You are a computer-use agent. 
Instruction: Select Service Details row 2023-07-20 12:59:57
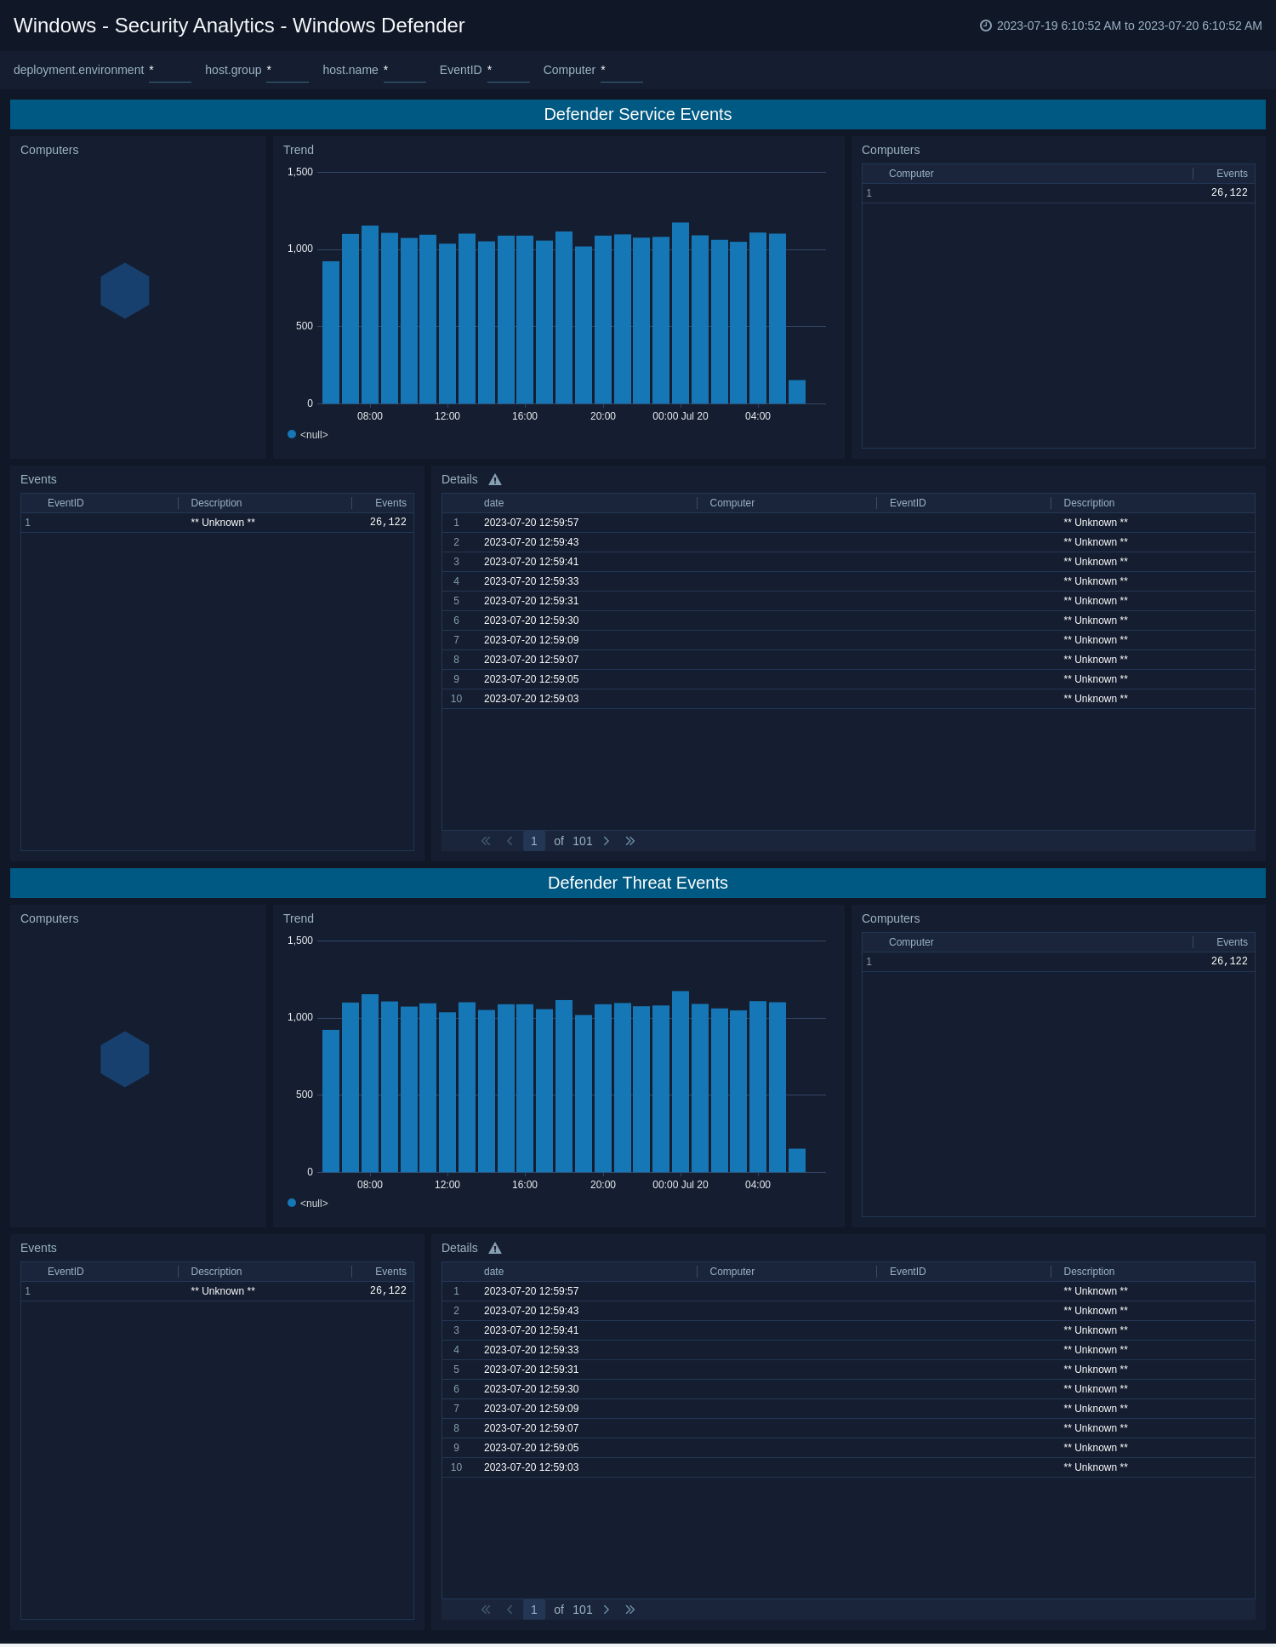[x=848, y=523]
